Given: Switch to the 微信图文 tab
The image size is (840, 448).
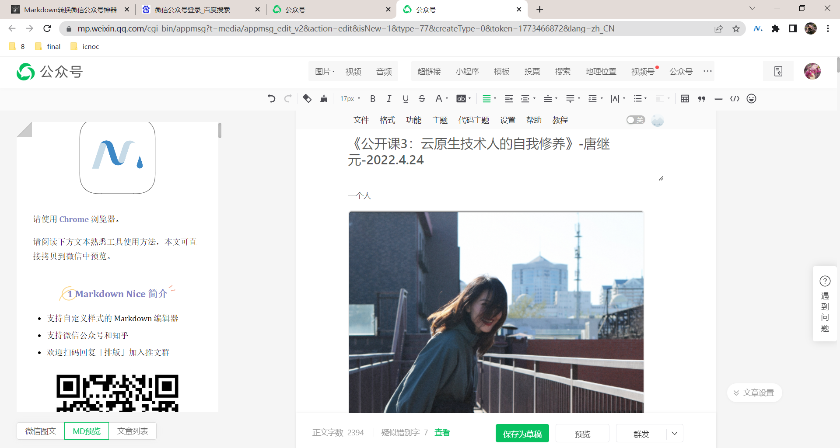Looking at the screenshot, I should [x=41, y=431].
